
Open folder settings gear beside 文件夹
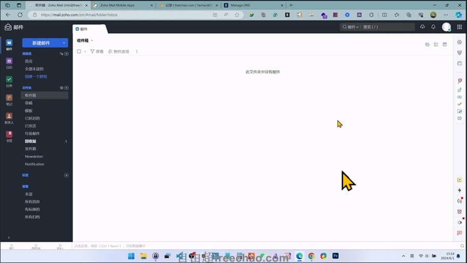61,88
